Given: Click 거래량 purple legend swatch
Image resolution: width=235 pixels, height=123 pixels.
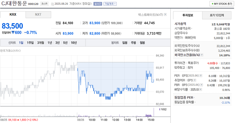Looking at the screenshot, I should click(160, 109).
